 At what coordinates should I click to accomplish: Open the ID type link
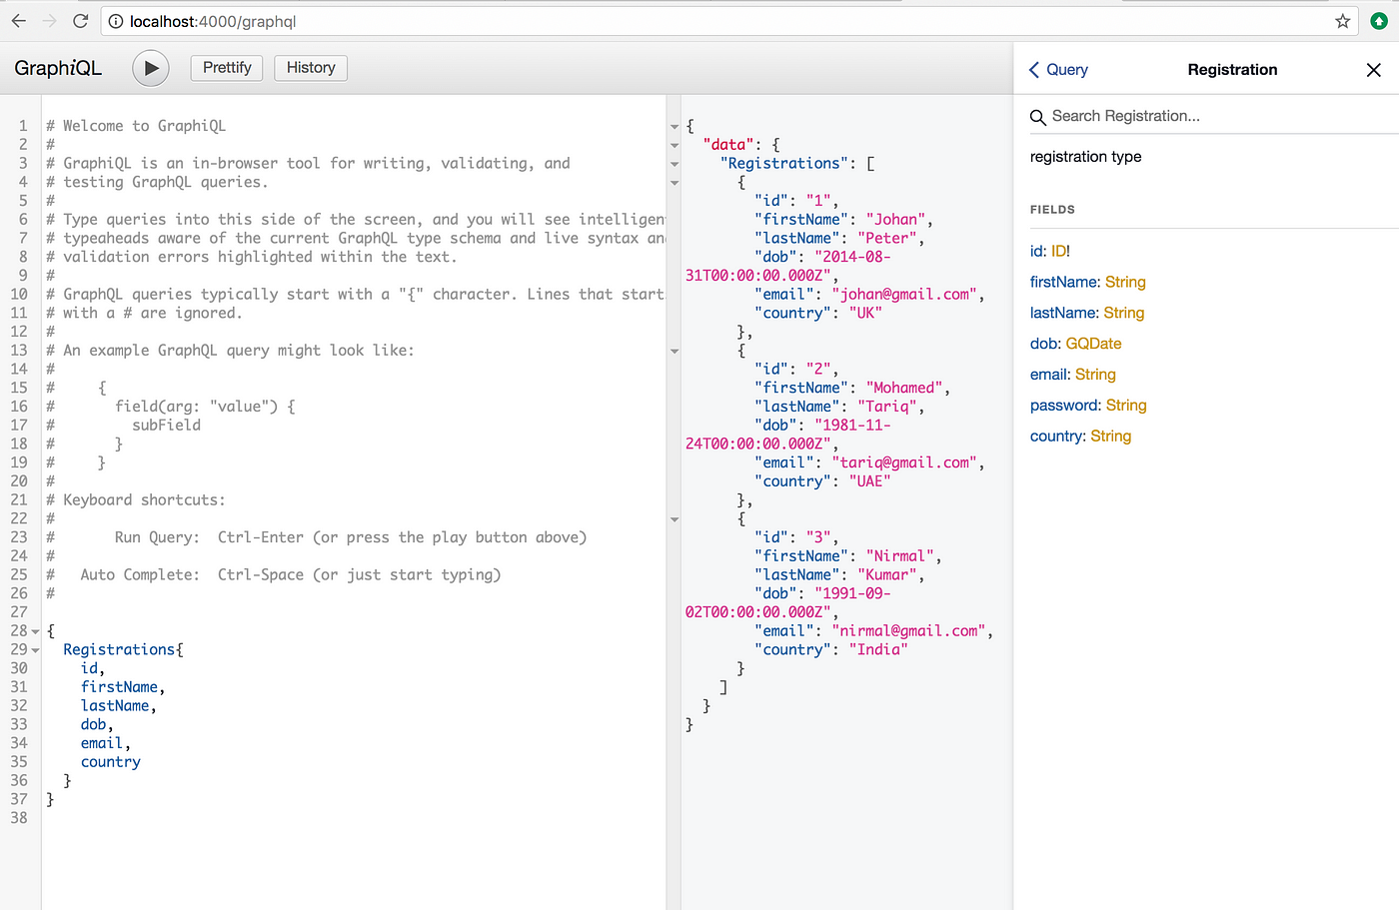[x=1058, y=251]
